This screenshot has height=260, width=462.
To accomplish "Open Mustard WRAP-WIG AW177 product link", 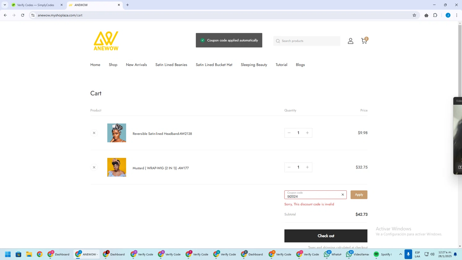I will [x=161, y=168].
